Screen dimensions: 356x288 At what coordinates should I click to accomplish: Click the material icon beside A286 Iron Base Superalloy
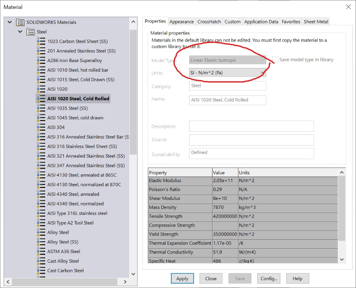pyautogui.click(x=41, y=61)
